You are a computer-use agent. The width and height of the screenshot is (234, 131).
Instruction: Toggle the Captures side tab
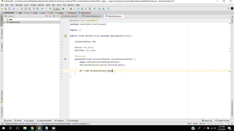coord(1,47)
